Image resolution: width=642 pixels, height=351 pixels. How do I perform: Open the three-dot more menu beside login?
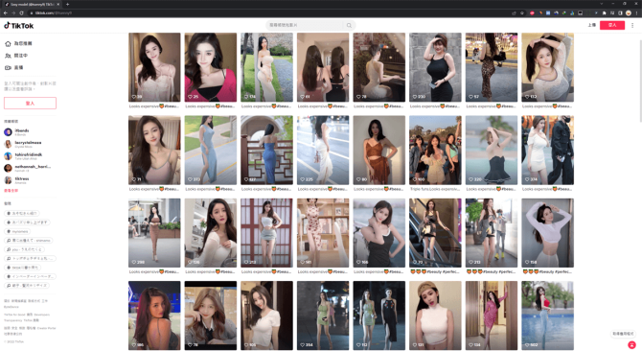[x=632, y=25]
